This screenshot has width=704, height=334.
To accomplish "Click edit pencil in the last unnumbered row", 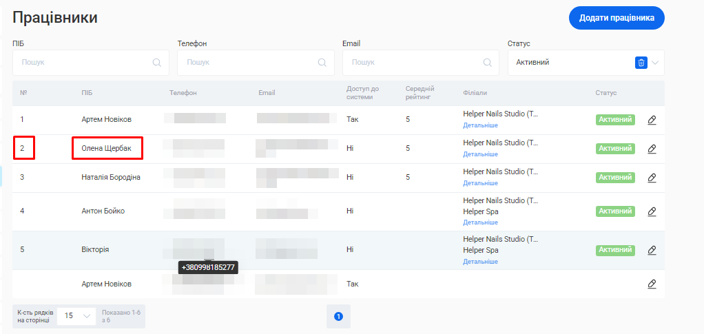I will (652, 284).
